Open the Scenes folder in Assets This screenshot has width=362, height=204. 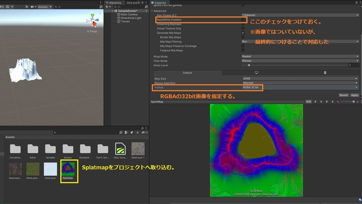(68, 149)
